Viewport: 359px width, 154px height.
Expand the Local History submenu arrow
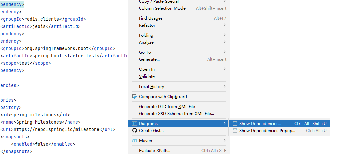(x=225, y=87)
